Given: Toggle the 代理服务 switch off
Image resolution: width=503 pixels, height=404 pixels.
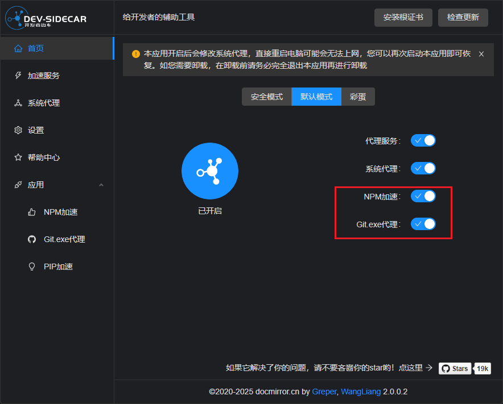Looking at the screenshot, I should 423,140.
